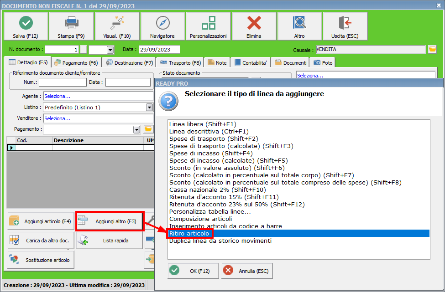
Task: Click Seleziona... link for Venditore
Action: [58, 118]
